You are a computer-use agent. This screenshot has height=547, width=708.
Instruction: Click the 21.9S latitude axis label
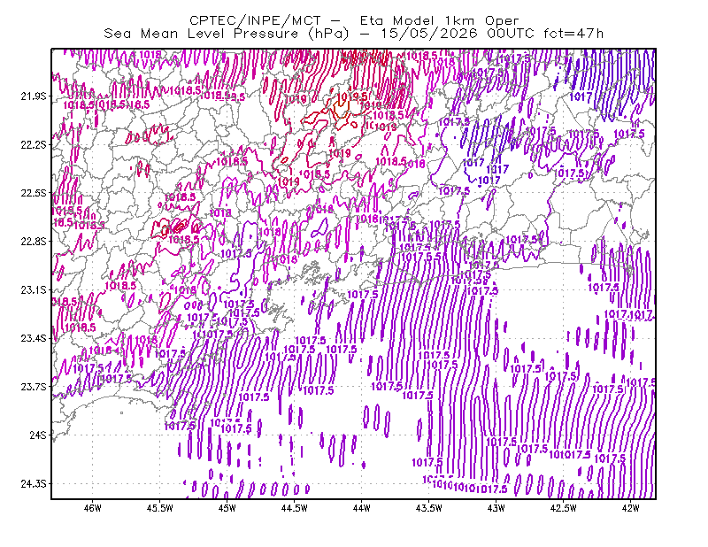point(34,96)
